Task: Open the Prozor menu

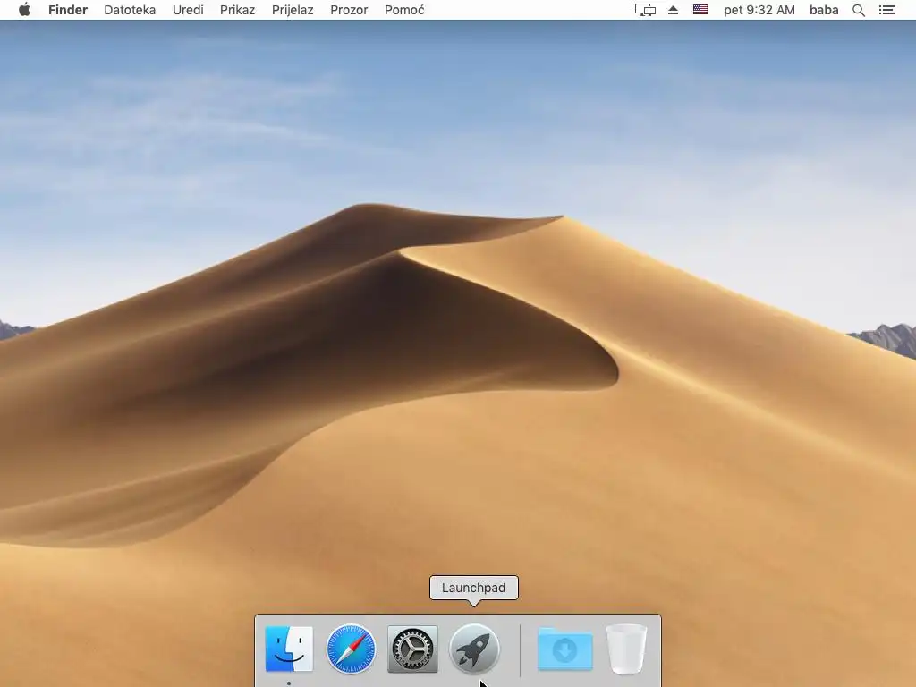Action: pyautogui.click(x=349, y=10)
